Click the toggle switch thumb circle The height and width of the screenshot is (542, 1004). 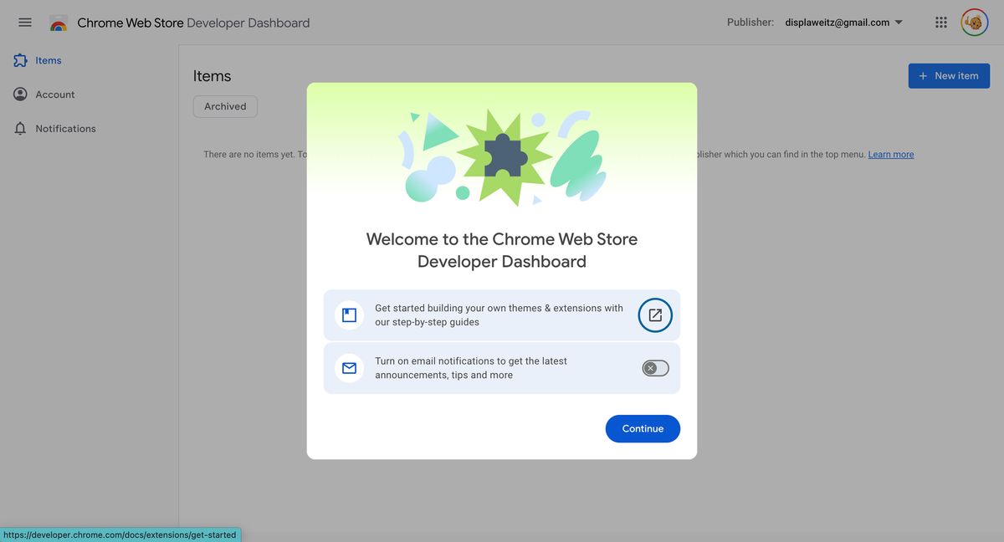tap(650, 368)
